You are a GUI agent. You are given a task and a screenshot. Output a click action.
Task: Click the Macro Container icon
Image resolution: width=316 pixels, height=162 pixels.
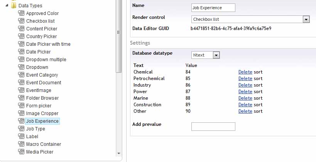point(21,144)
